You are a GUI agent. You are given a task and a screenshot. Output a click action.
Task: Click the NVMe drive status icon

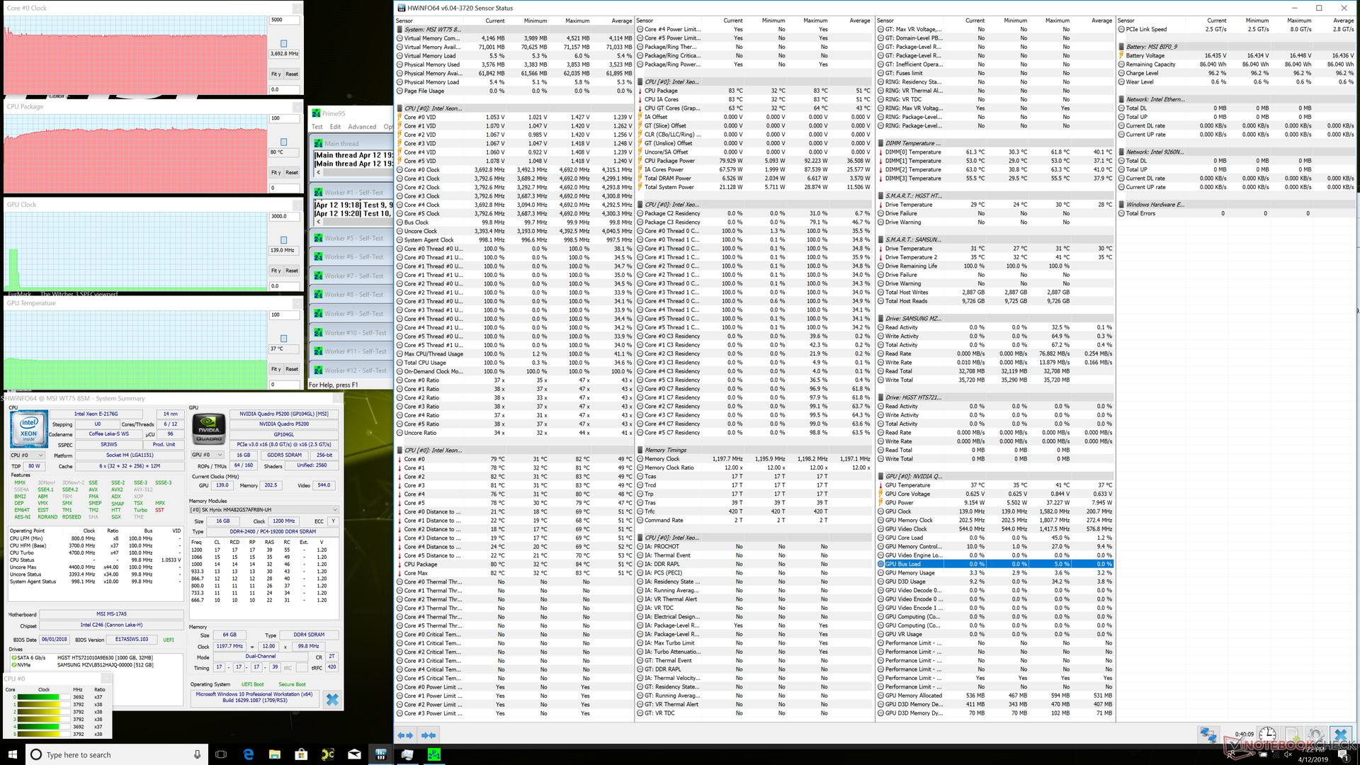pyautogui.click(x=14, y=664)
